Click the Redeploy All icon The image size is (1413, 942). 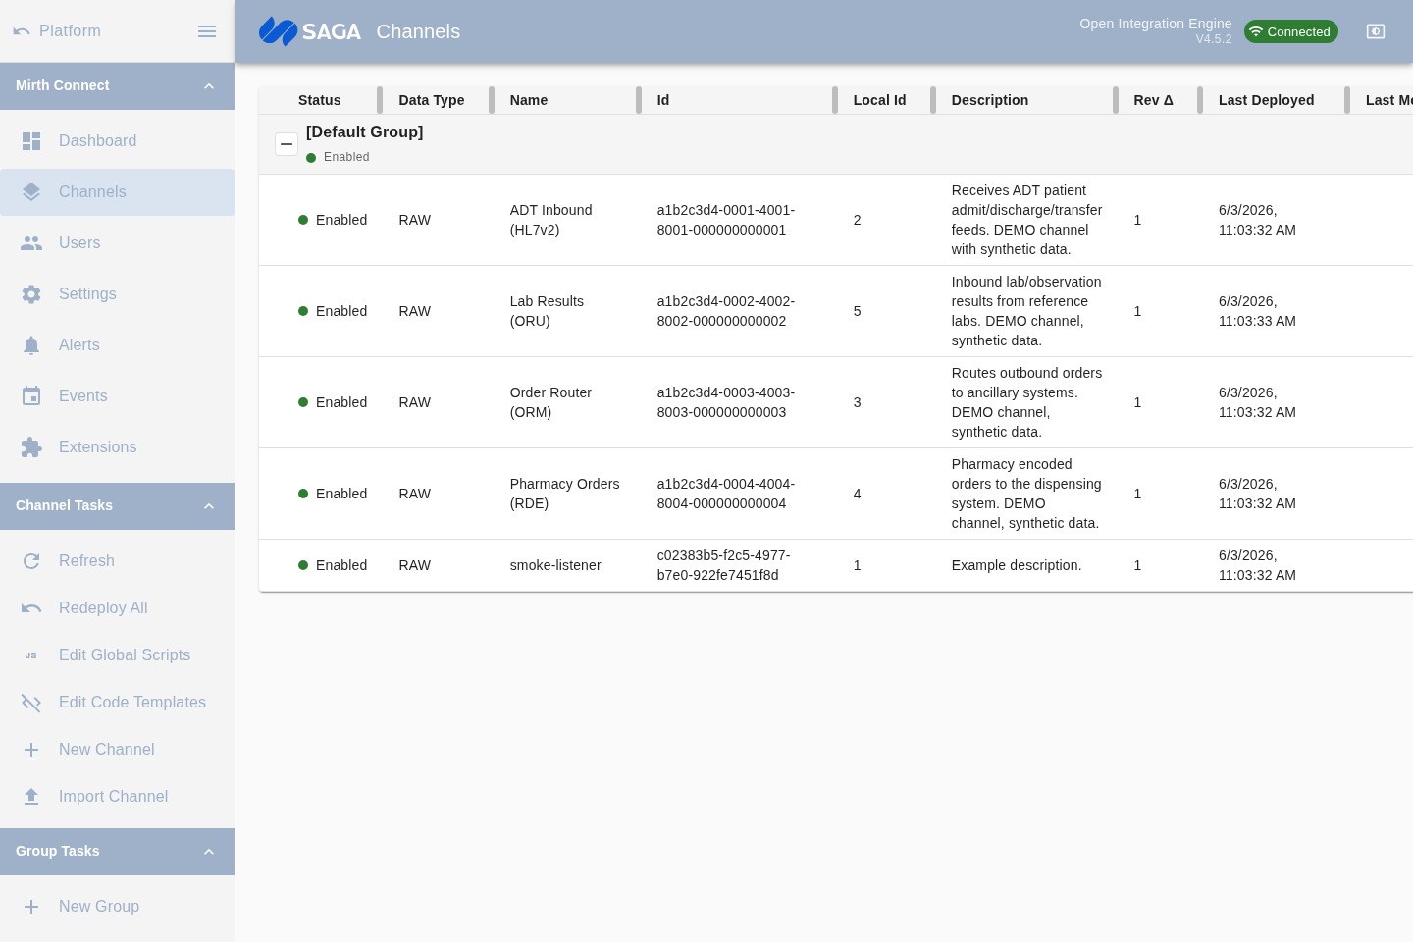[31, 608]
